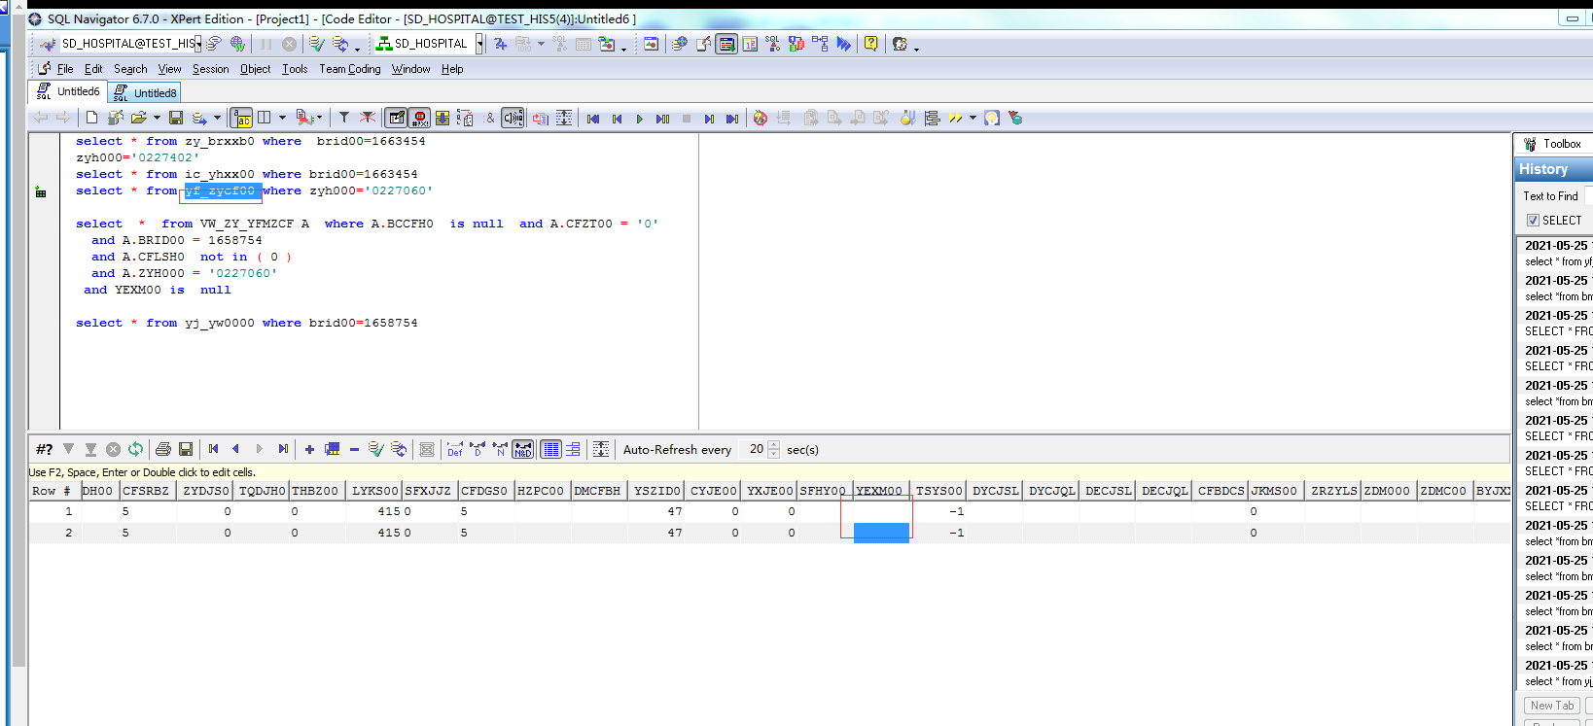Open file using the folder icon
1593x726 pixels.
[138, 118]
